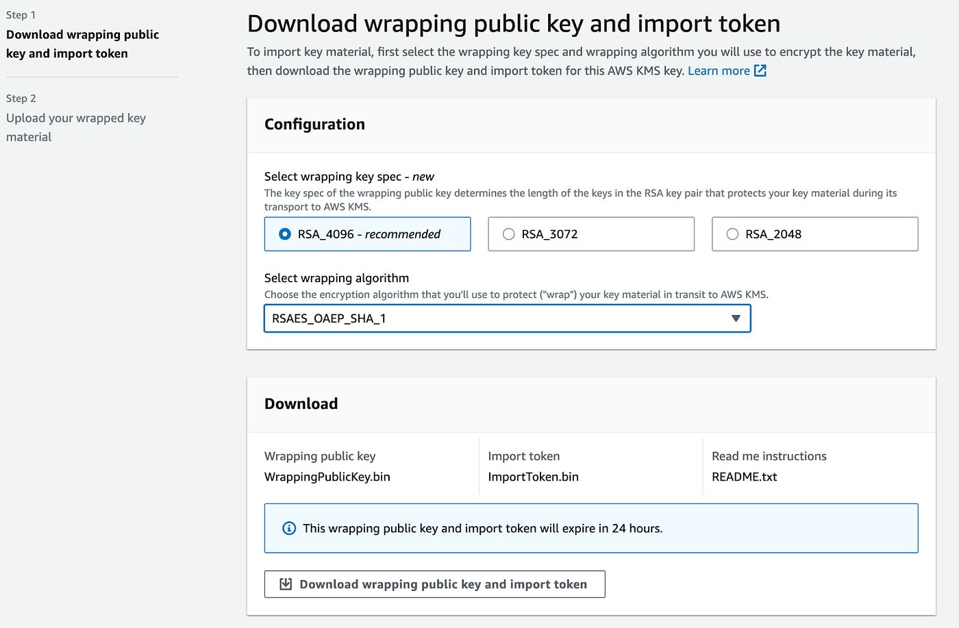The height and width of the screenshot is (628, 959).
Task: Click the 24 hours expiry notice banner
Action: [590, 528]
